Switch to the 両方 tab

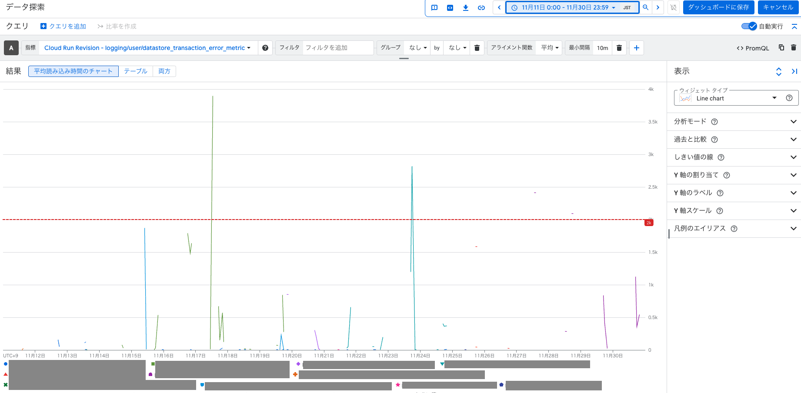click(x=164, y=71)
